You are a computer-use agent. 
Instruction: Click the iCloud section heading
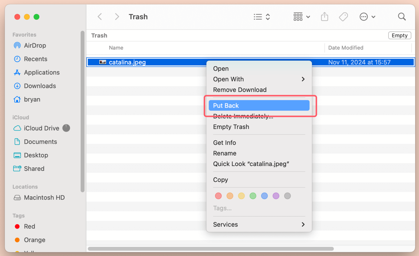click(21, 118)
